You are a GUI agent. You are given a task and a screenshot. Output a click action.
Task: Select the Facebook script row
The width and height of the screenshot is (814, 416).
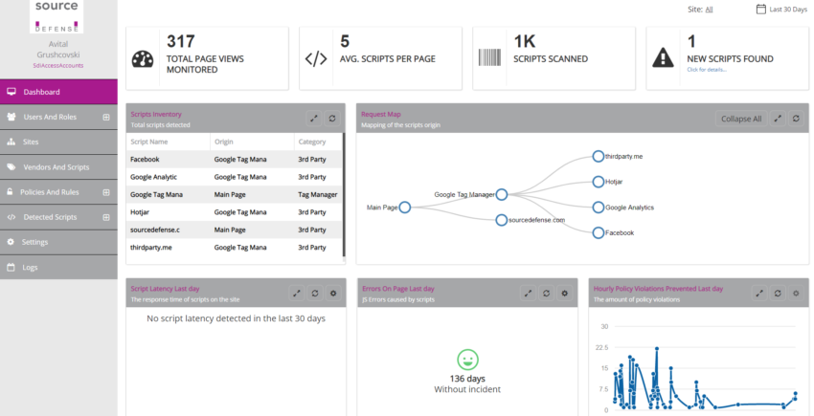[x=234, y=160]
